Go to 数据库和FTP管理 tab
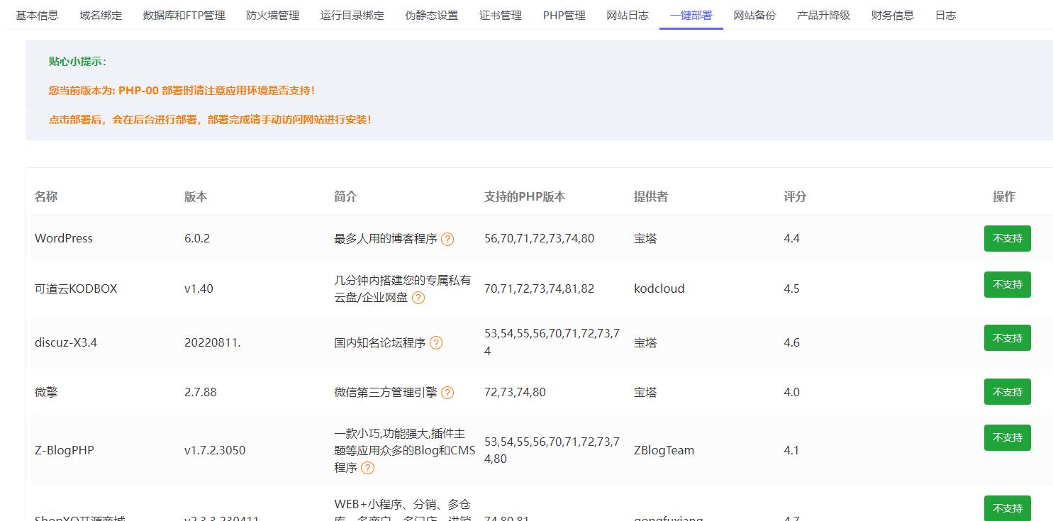The image size is (1053, 521). coord(184,15)
